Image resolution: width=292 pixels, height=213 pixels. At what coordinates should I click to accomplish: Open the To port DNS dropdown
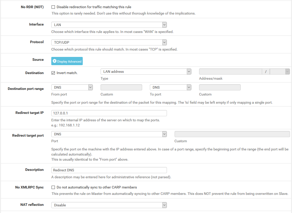(x=170, y=87)
